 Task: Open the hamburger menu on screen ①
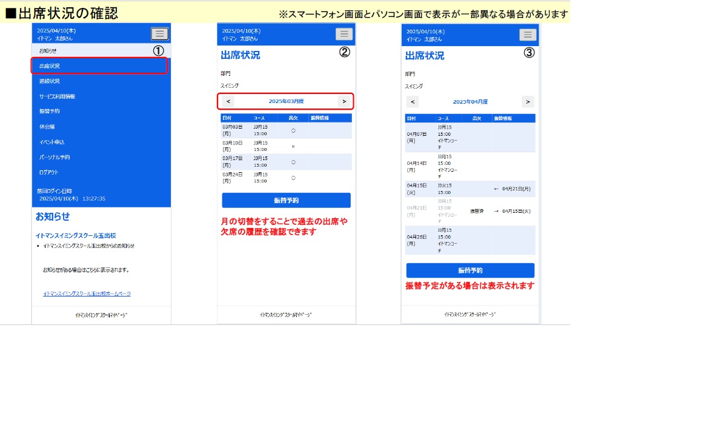pyautogui.click(x=159, y=34)
